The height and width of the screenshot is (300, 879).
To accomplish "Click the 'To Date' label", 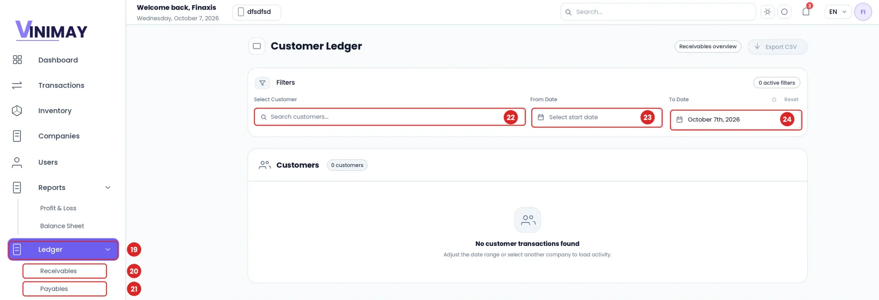I will tap(679, 100).
